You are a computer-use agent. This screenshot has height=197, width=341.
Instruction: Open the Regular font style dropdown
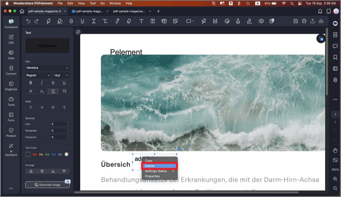click(x=38, y=75)
